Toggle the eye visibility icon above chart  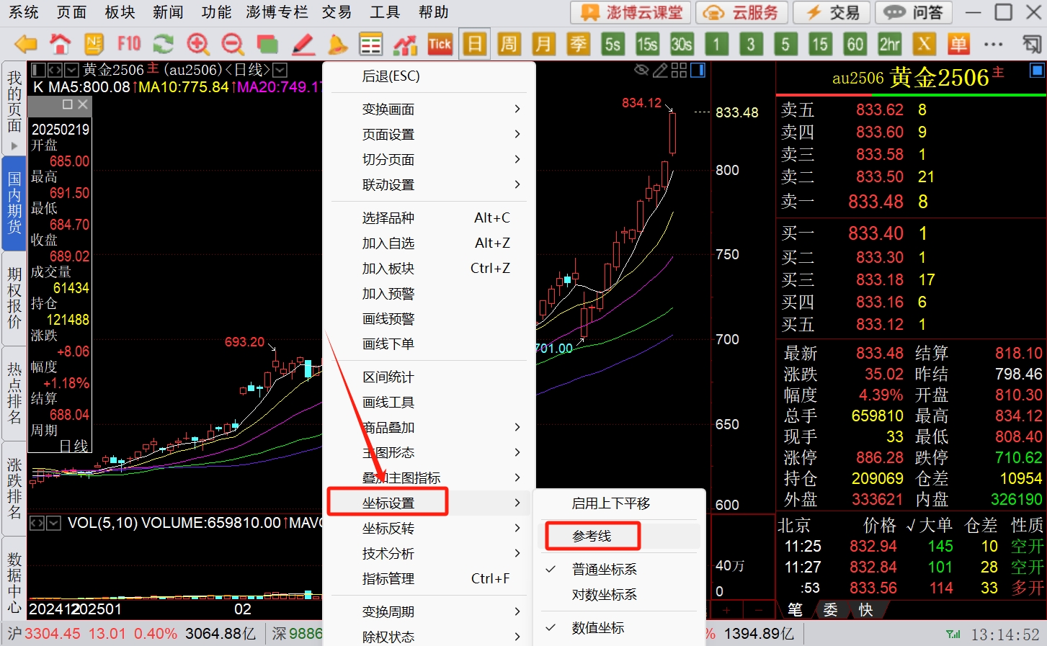(x=641, y=70)
